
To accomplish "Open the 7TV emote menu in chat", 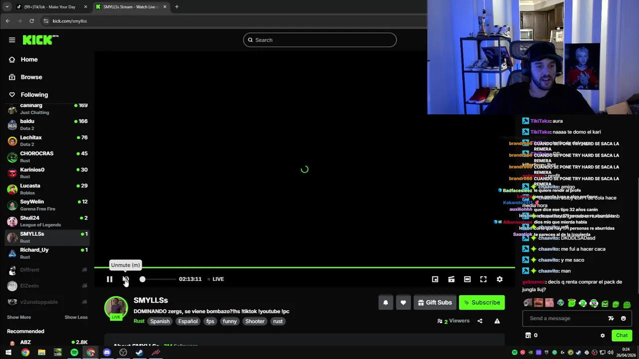I will click(611, 318).
